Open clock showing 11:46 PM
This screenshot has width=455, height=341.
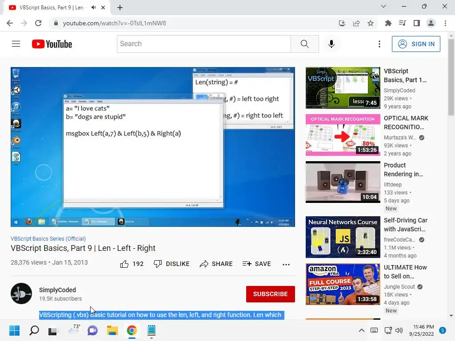pyautogui.click(x=422, y=330)
